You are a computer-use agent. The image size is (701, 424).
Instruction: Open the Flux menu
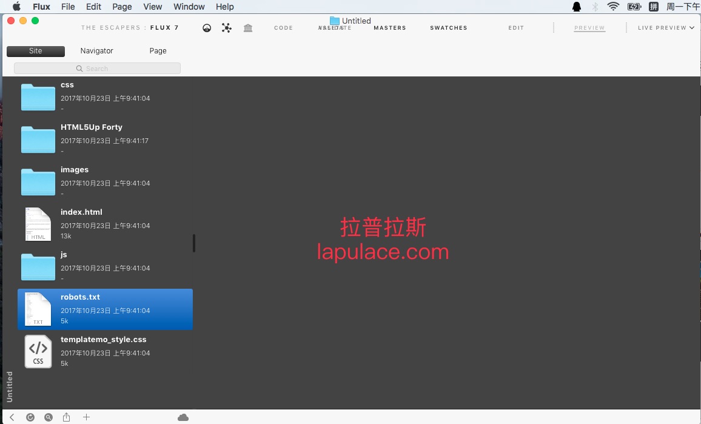pos(42,7)
